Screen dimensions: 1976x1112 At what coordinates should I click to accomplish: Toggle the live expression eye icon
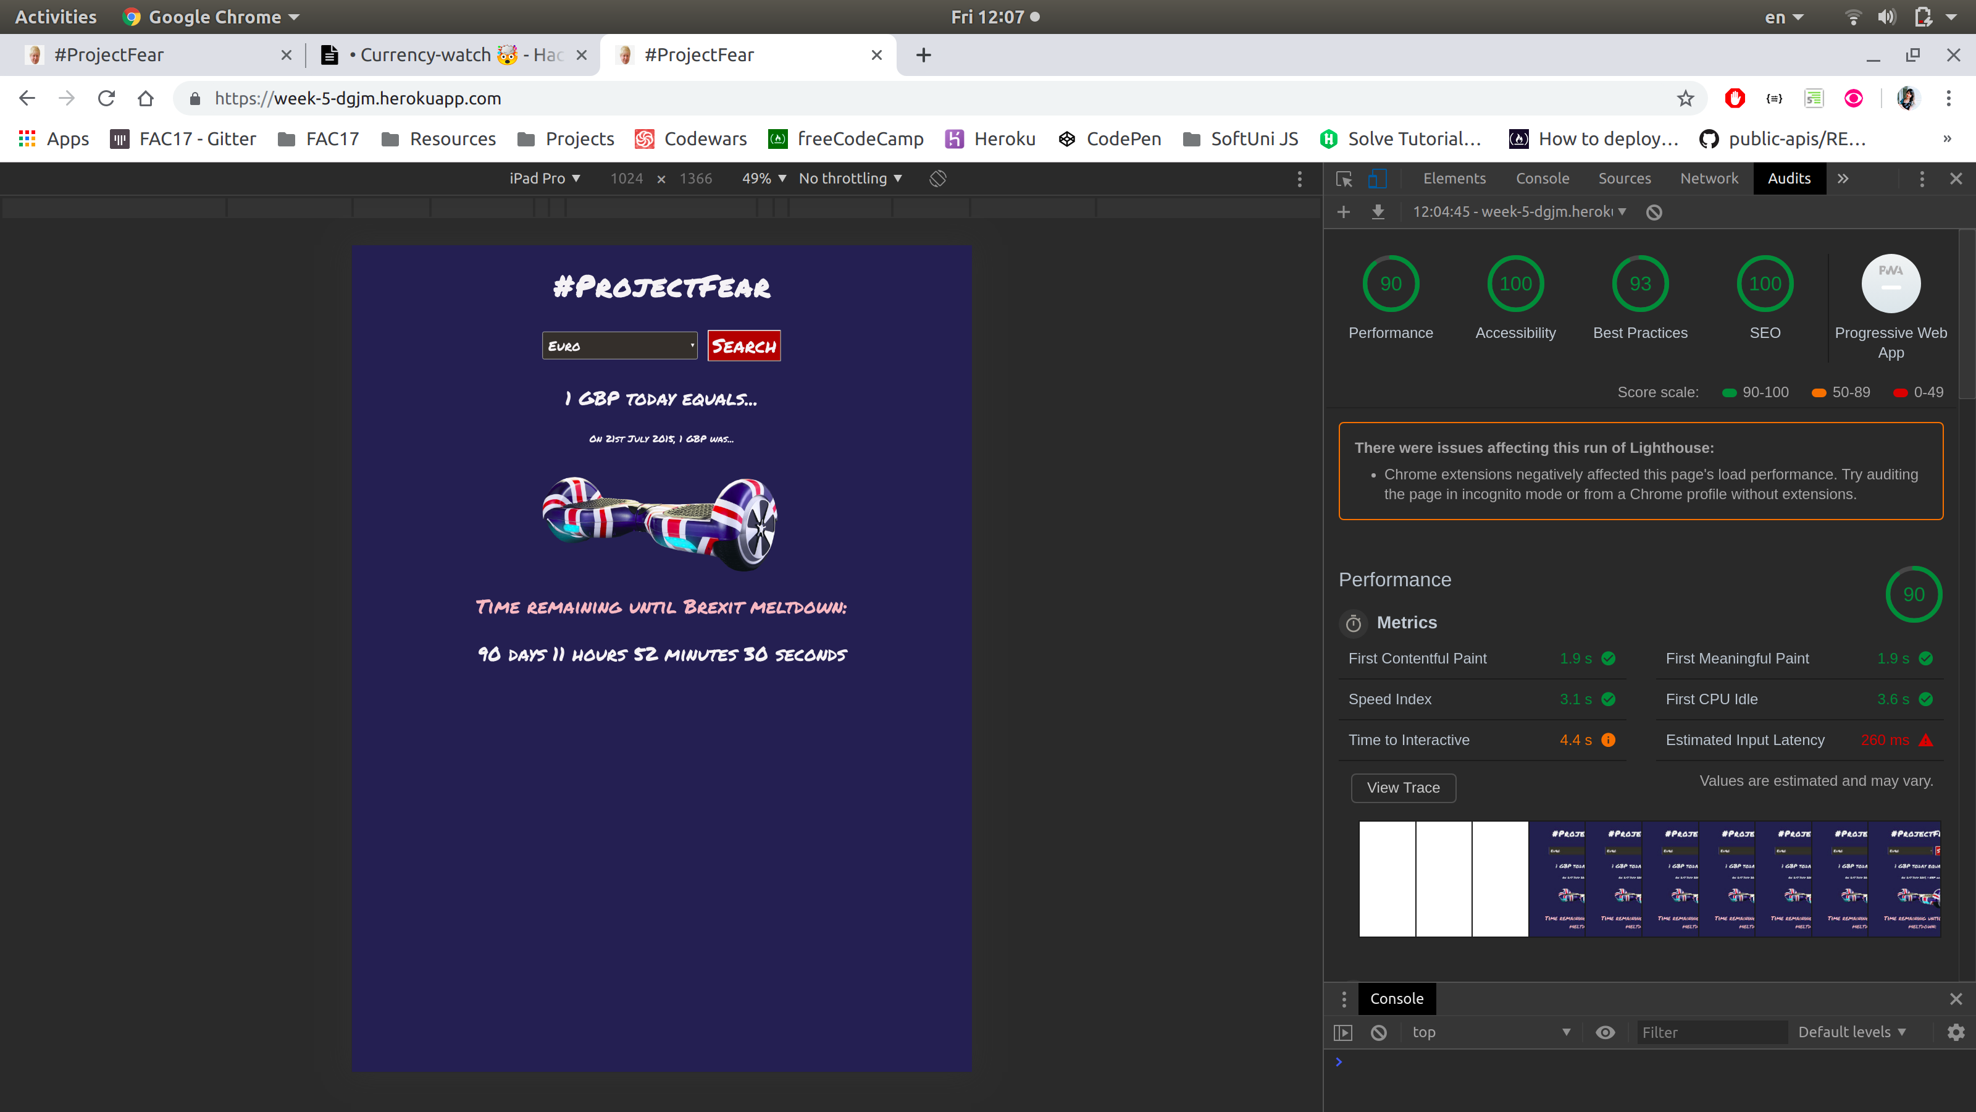click(x=1605, y=1032)
